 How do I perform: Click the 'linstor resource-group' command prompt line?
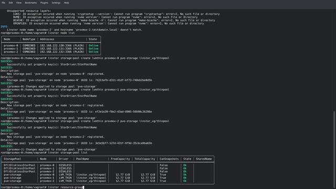tap(43, 187)
